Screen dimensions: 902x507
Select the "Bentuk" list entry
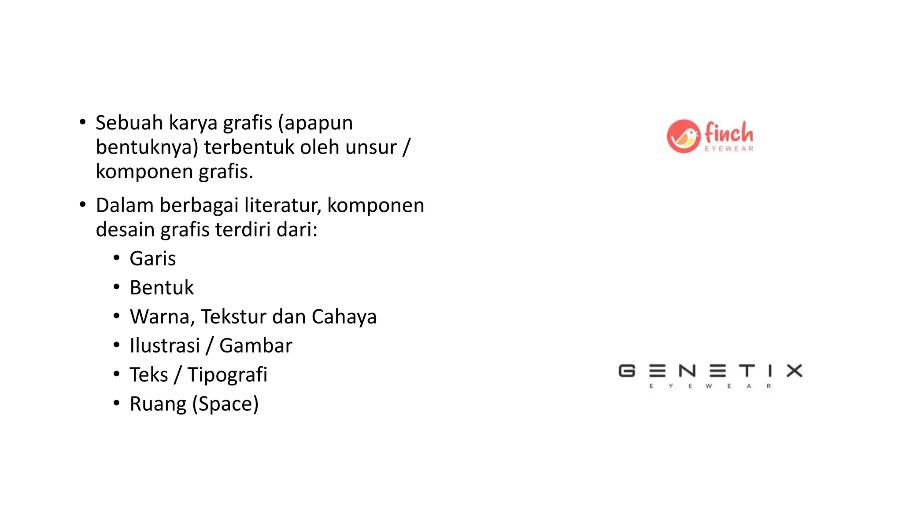tap(162, 287)
